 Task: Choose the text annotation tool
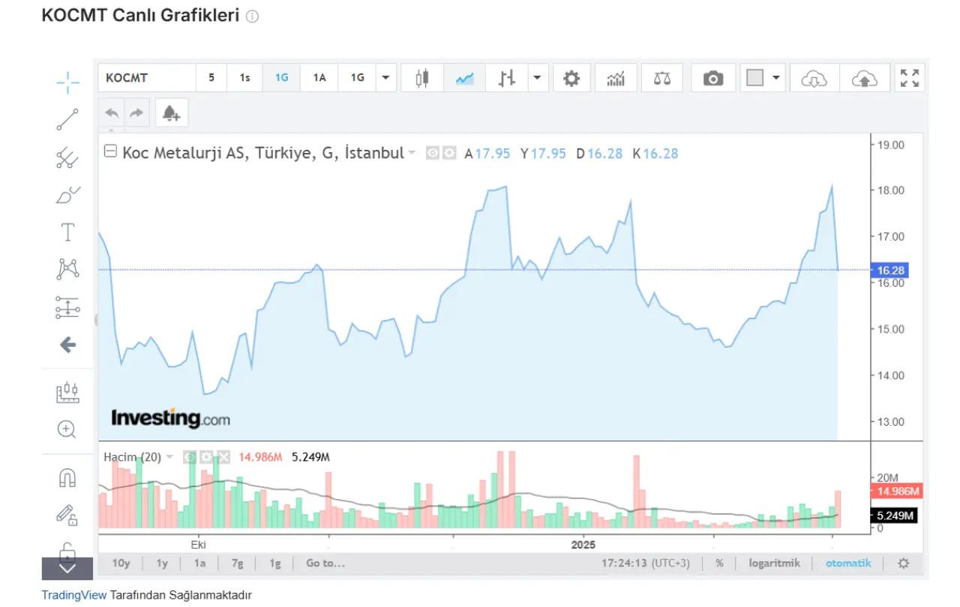(x=67, y=232)
